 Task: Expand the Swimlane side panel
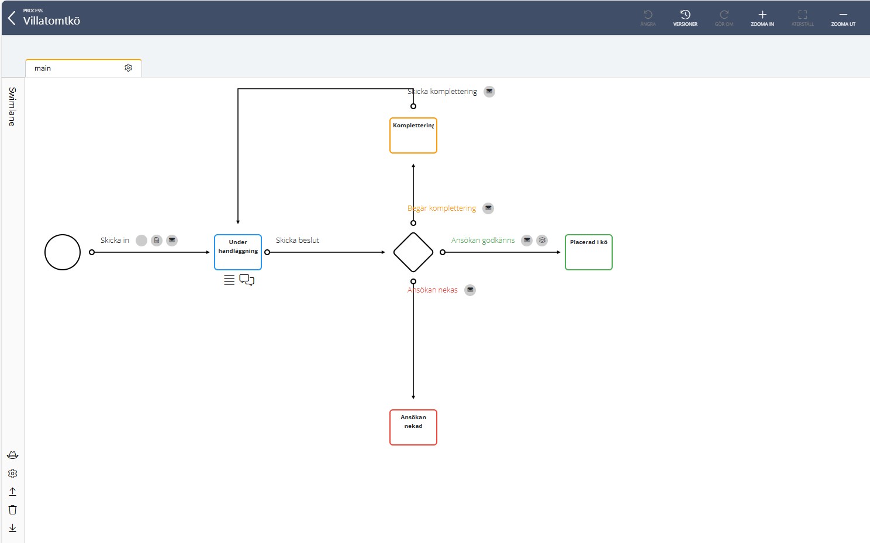(x=12, y=106)
